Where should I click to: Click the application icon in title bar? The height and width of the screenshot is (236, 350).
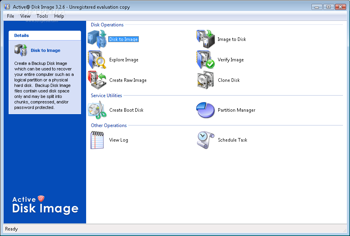(x=7, y=7)
